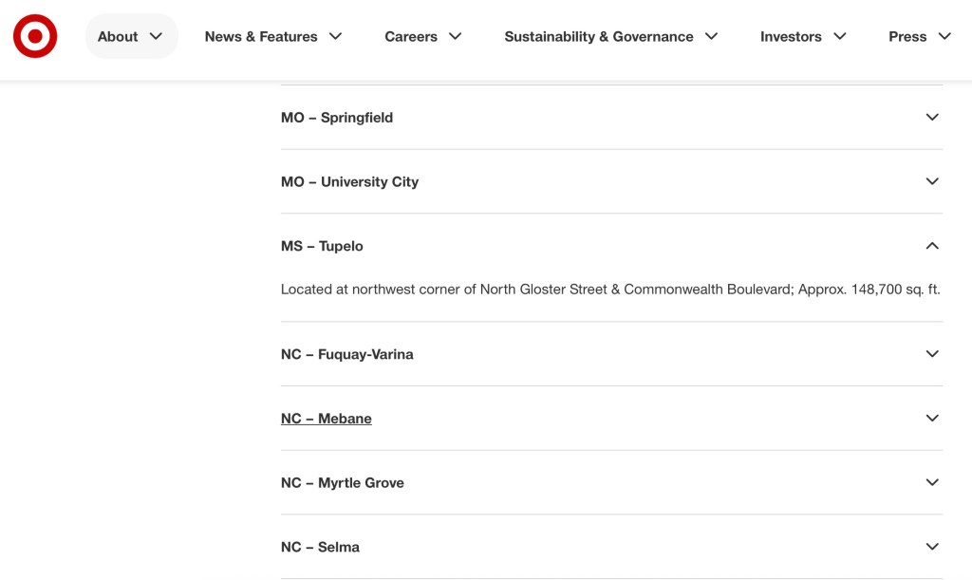Expand the NC – Mebane chevron
Viewport: 972px width, 580px height.
pos(932,419)
